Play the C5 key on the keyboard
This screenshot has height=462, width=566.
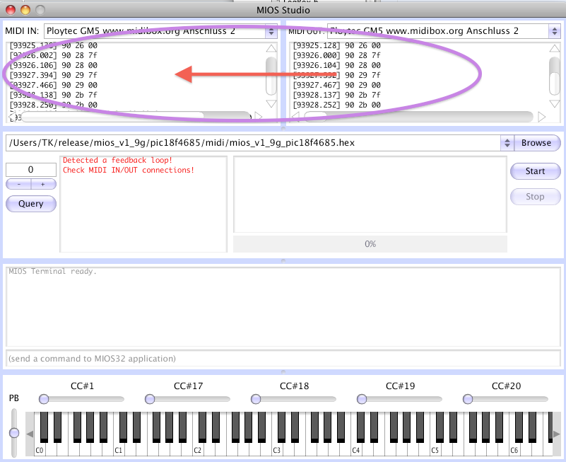[x=435, y=450]
